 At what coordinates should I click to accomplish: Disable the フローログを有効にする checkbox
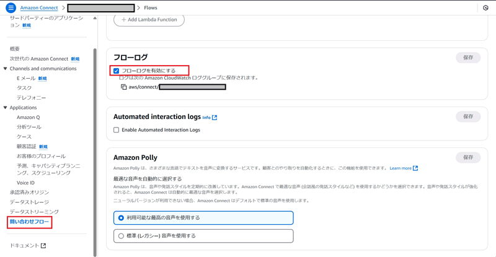click(117, 71)
